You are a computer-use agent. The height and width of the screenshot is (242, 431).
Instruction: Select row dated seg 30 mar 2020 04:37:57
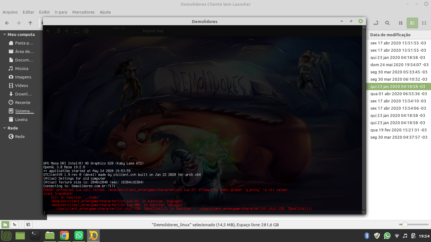pyautogui.click(x=399, y=137)
